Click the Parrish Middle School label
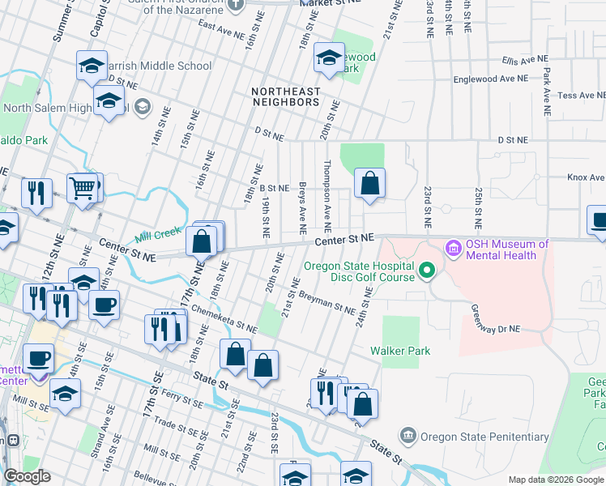This screenshot has height=486, width=606. click(x=160, y=66)
